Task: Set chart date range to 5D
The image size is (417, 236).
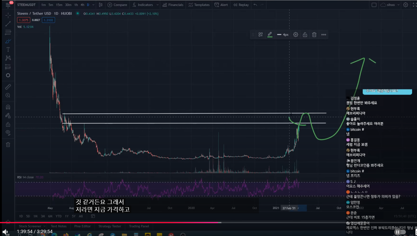Action: point(28,216)
